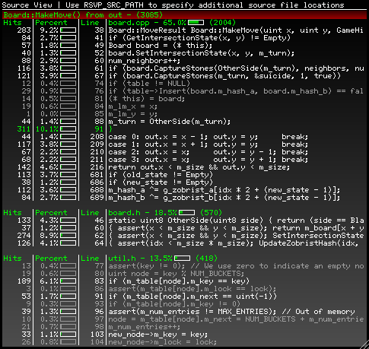
Task: Select line 81 '(* this) = board;'
Action: tap(147, 99)
